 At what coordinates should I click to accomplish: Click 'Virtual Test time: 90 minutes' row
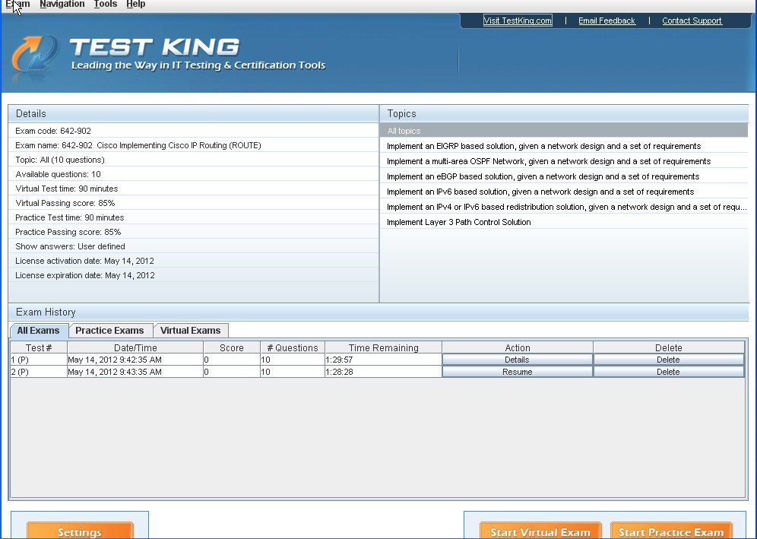(x=193, y=189)
